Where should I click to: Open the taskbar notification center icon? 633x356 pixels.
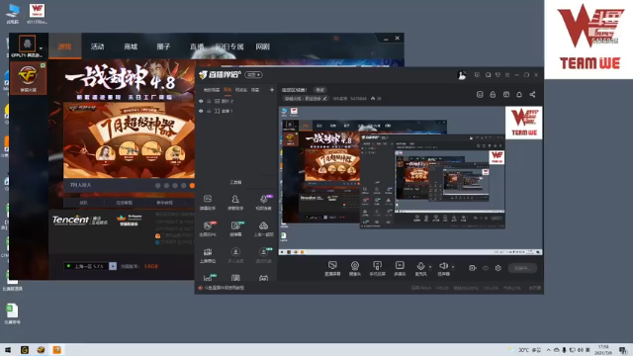click(x=623, y=350)
